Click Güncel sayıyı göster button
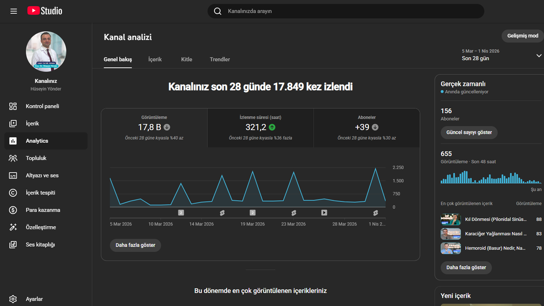The height and width of the screenshot is (306, 544). pyautogui.click(x=469, y=132)
